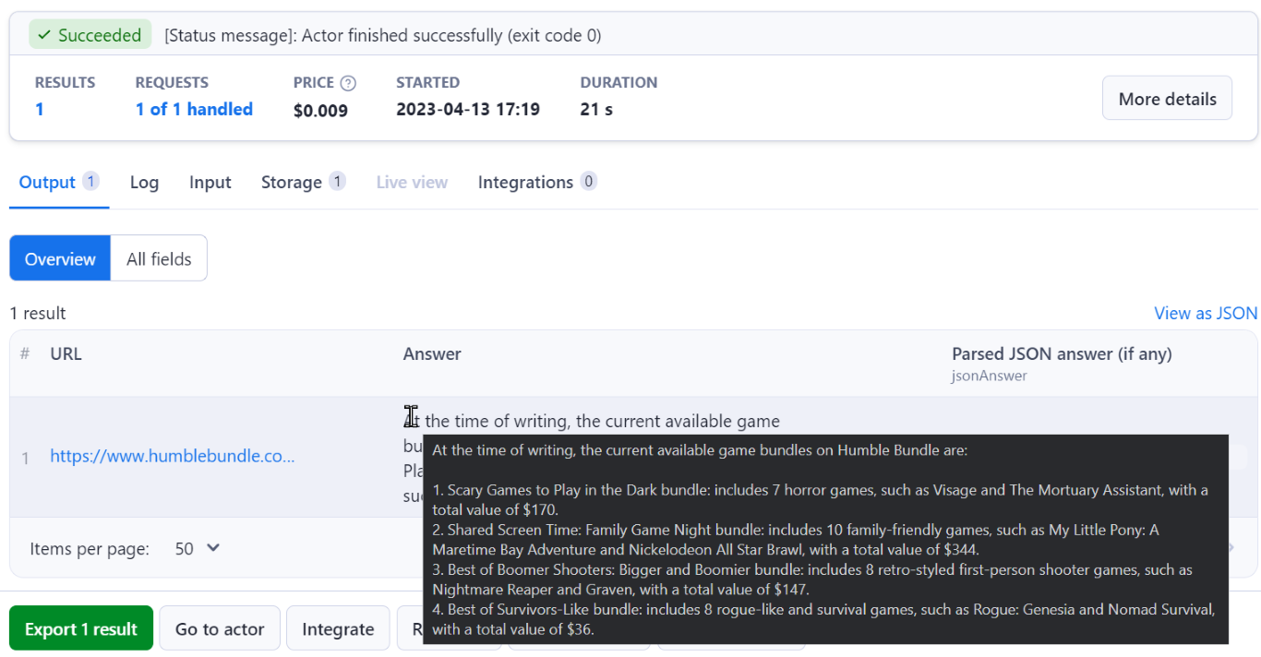Screen dimensions: 1261x657
Task: Switch to the Input tab
Action: point(210,182)
